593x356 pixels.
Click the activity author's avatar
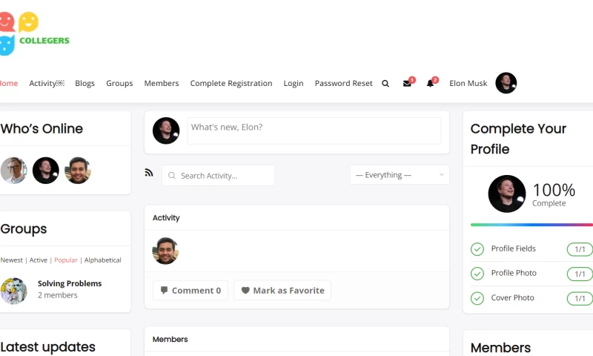point(165,251)
